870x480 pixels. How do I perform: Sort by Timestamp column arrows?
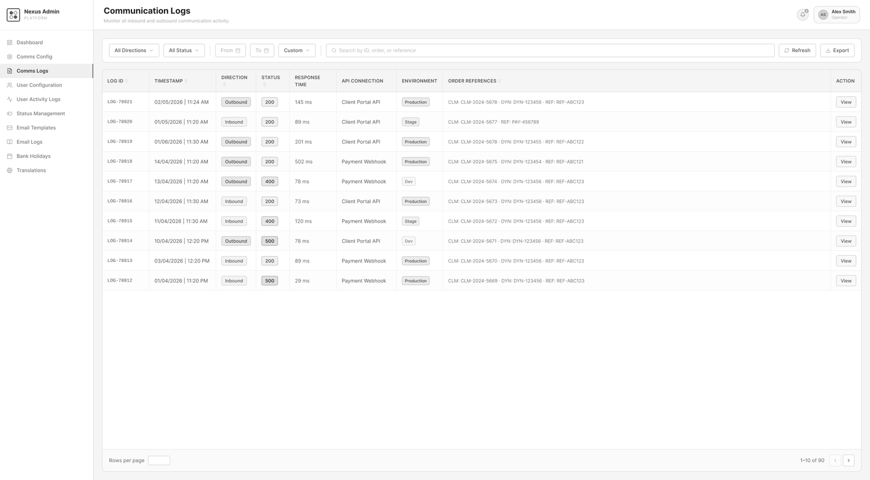click(x=186, y=81)
